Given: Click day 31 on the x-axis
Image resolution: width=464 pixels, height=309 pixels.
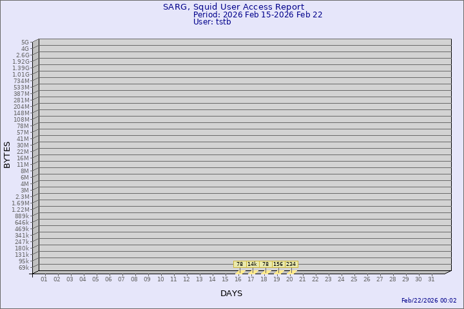Looking at the screenshot, I should [x=431, y=279].
